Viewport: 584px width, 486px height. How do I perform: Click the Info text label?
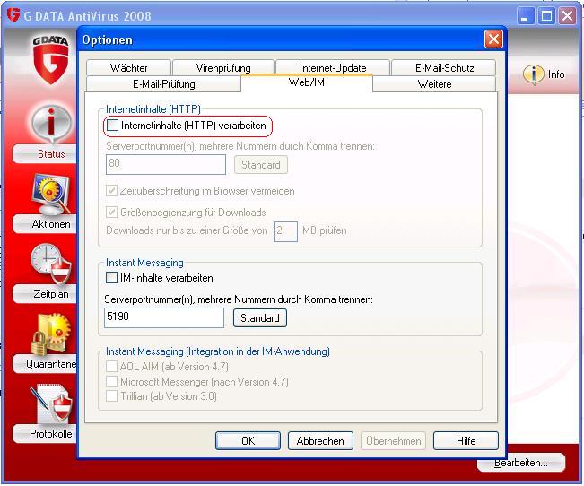tap(556, 74)
